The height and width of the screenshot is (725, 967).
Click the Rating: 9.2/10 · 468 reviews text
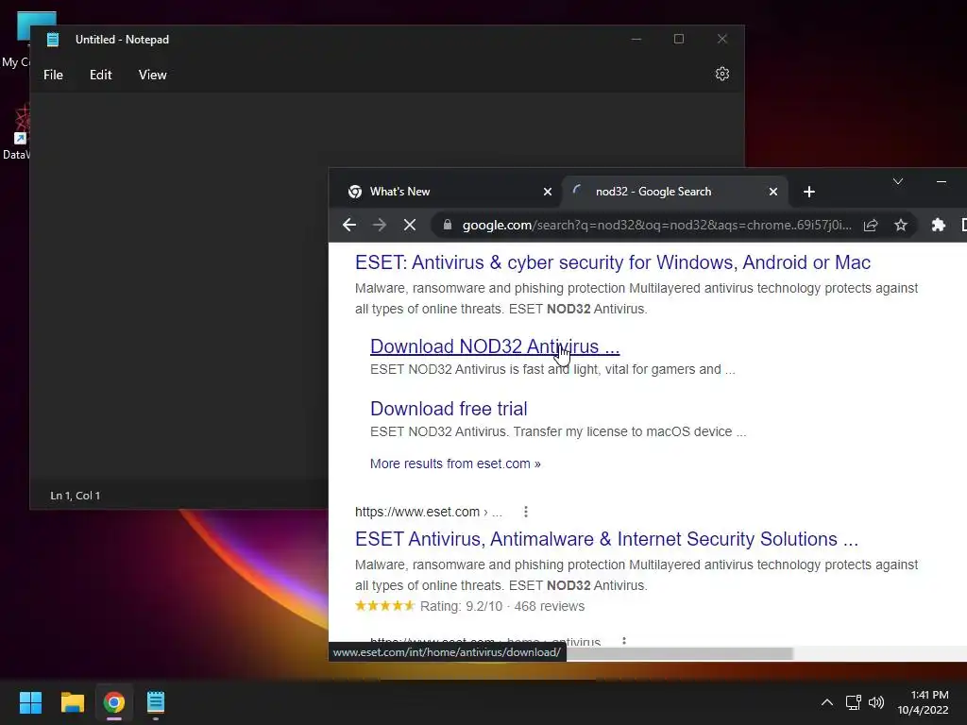[502, 607]
